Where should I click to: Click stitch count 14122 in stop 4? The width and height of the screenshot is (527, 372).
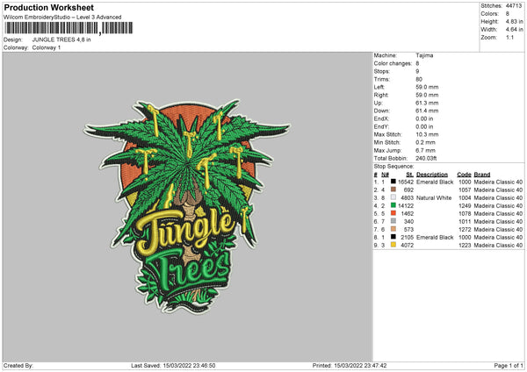(406, 206)
